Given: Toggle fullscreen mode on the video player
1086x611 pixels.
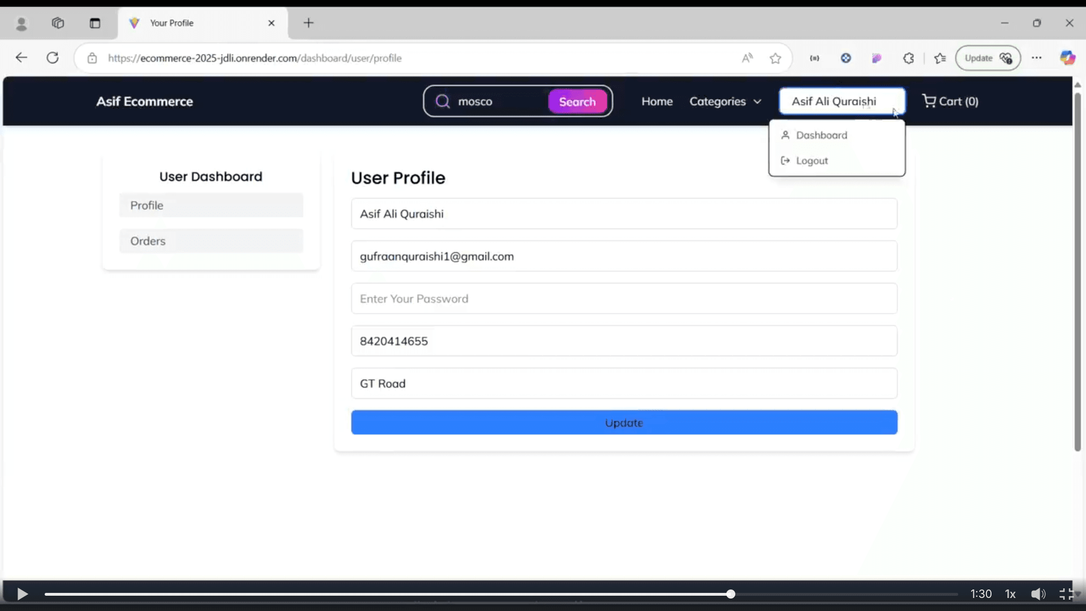Looking at the screenshot, I should [1066, 594].
